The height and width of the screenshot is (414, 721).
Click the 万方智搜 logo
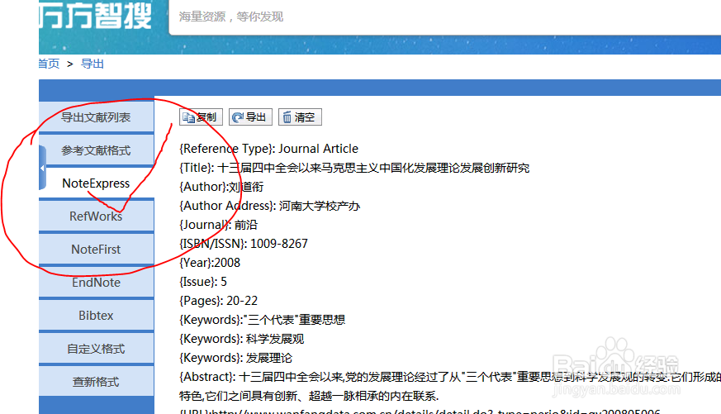[96, 16]
